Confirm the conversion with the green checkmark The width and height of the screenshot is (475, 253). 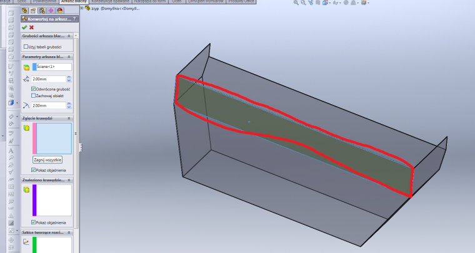24,27
